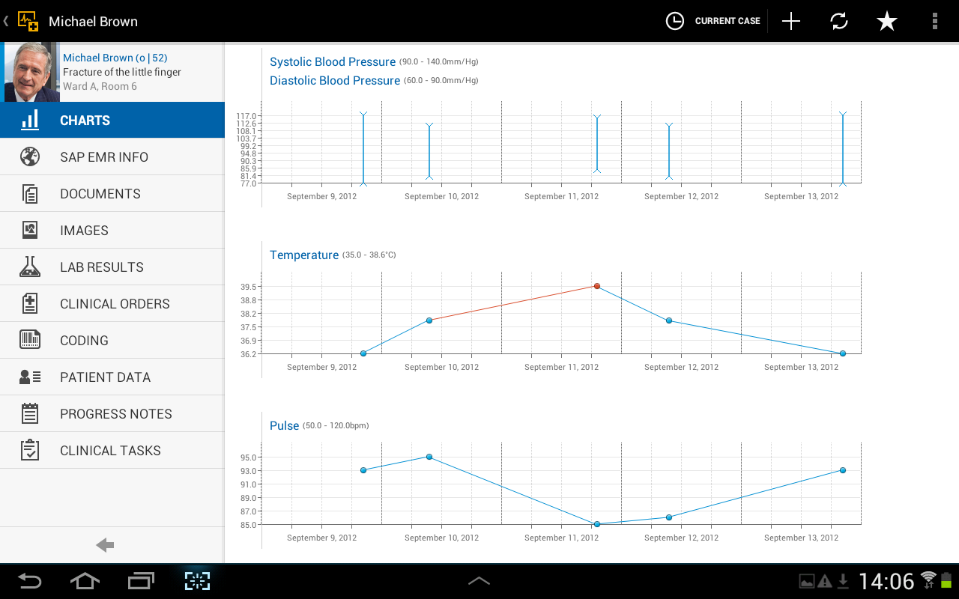
Task: Click the Lab Results flask icon
Action: pyautogui.click(x=30, y=267)
